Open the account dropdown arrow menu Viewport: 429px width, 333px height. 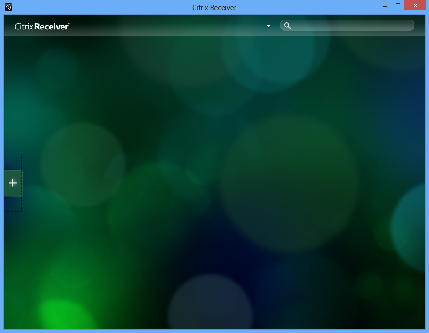pyautogui.click(x=268, y=26)
